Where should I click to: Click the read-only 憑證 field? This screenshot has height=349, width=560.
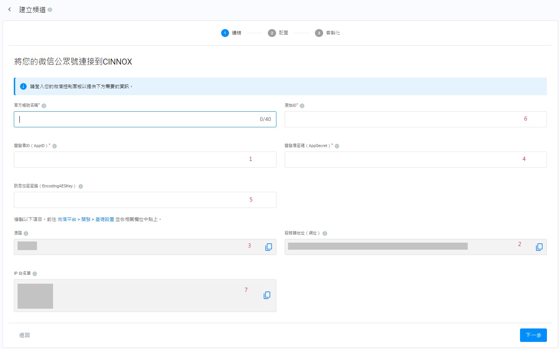(x=145, y=247)
